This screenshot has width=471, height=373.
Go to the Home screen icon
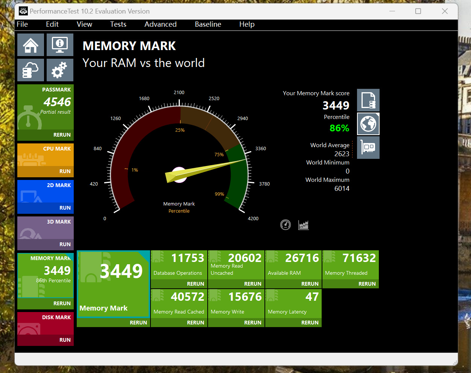click(x=30, y=45)
